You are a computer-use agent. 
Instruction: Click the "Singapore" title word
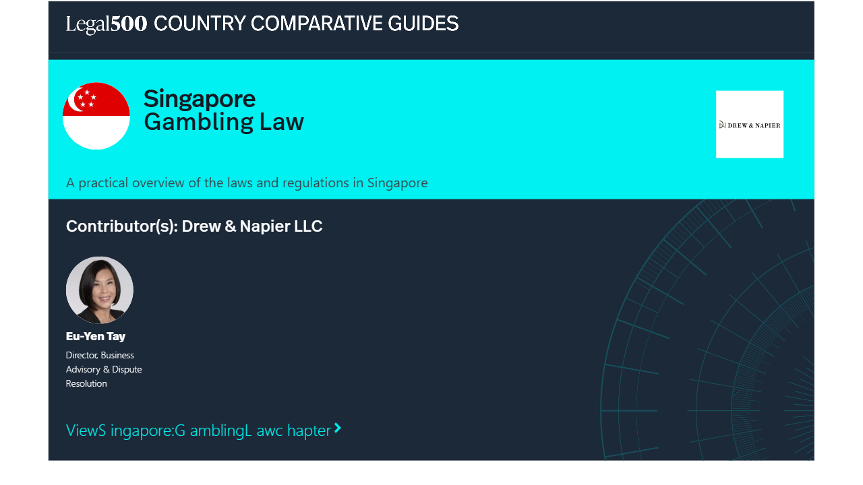click(x=200, y=98)
